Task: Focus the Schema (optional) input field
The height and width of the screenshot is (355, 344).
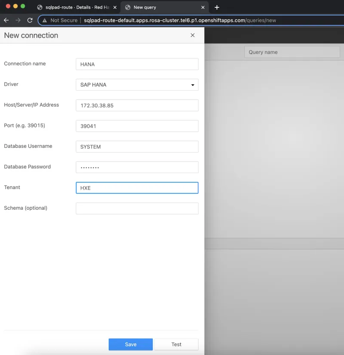Action: [x=137, y=208]
